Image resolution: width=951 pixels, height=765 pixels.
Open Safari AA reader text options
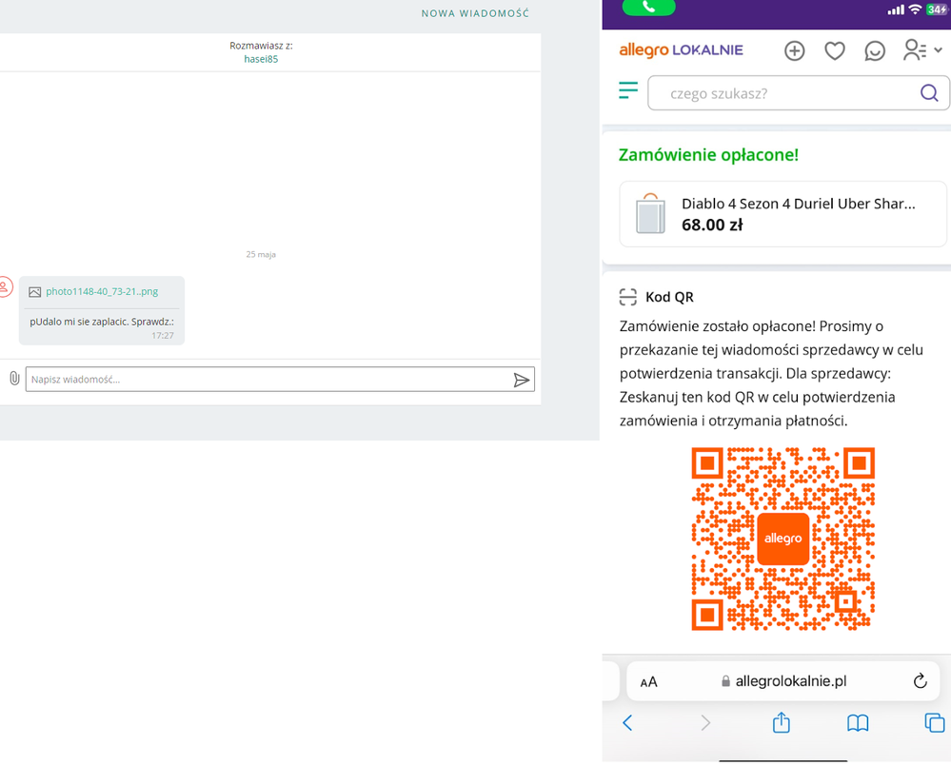[648, 682]
